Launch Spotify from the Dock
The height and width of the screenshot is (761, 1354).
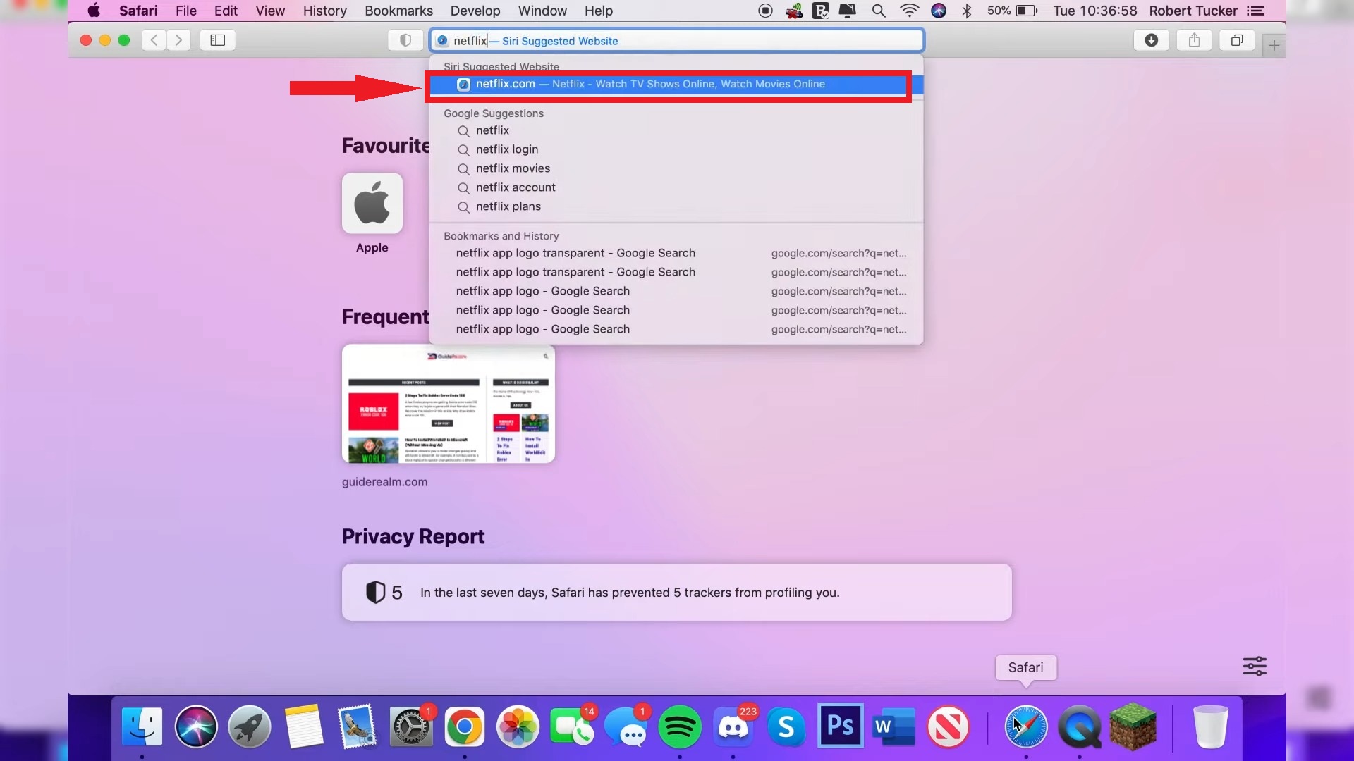click(680, 726)
